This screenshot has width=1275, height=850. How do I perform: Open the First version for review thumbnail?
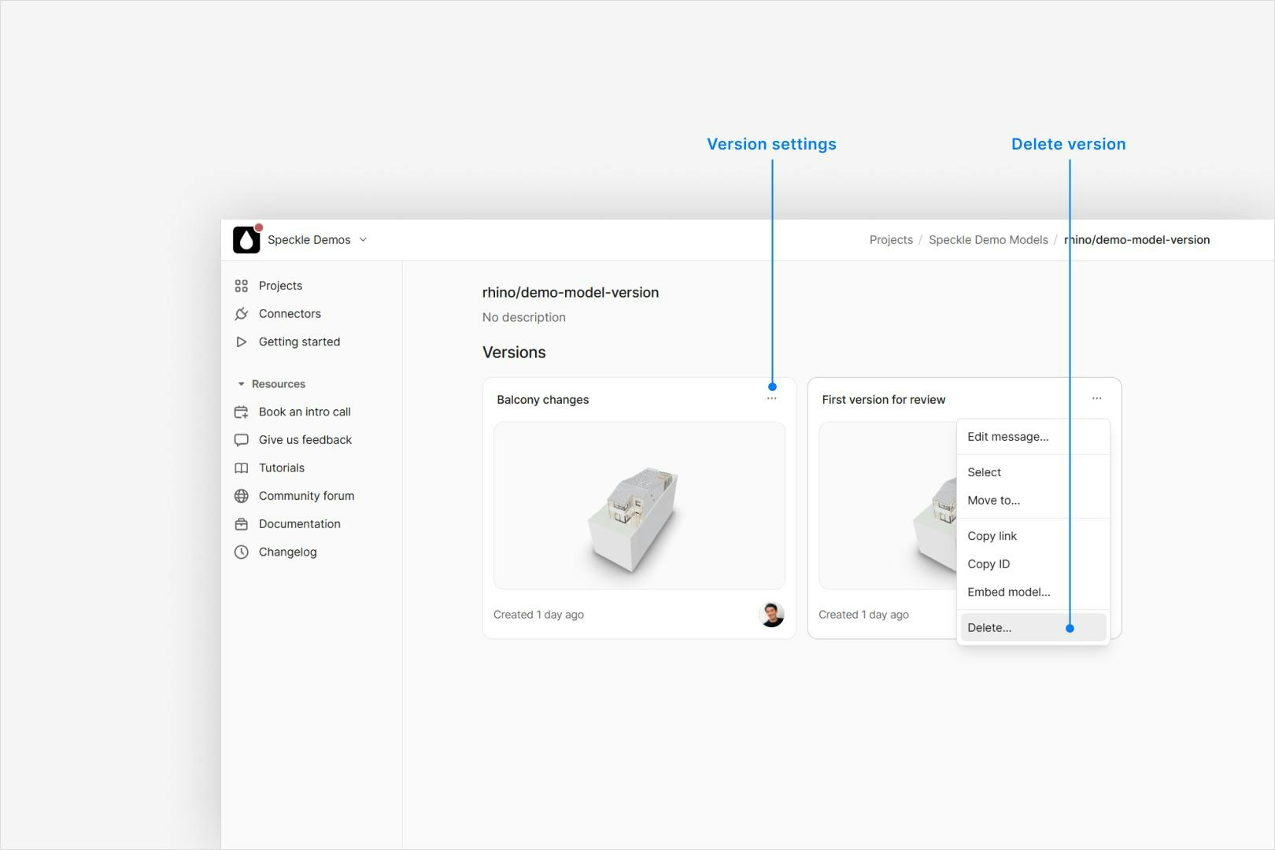pyautogui.click(x=888, y=505)
